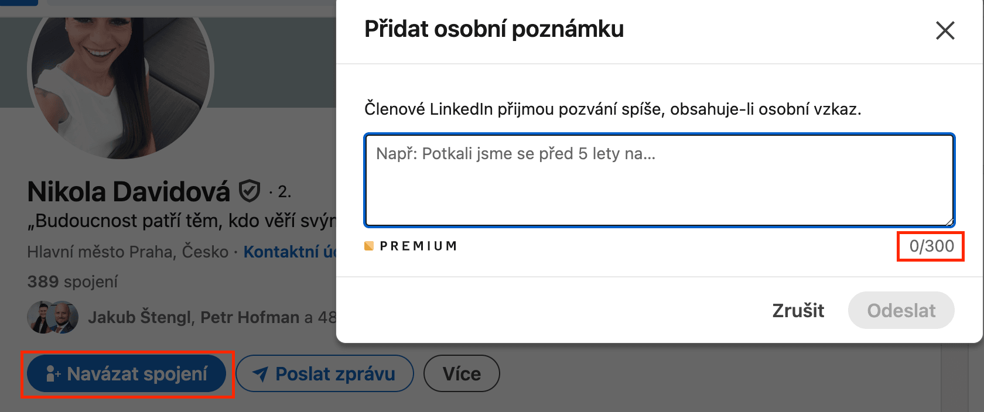
Task: Click the verified shield badge beside the name
Action: (250, 191)
